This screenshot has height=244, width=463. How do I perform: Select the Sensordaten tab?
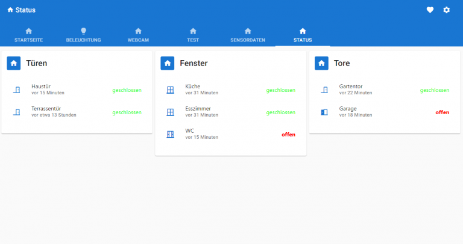pos(248,35)
